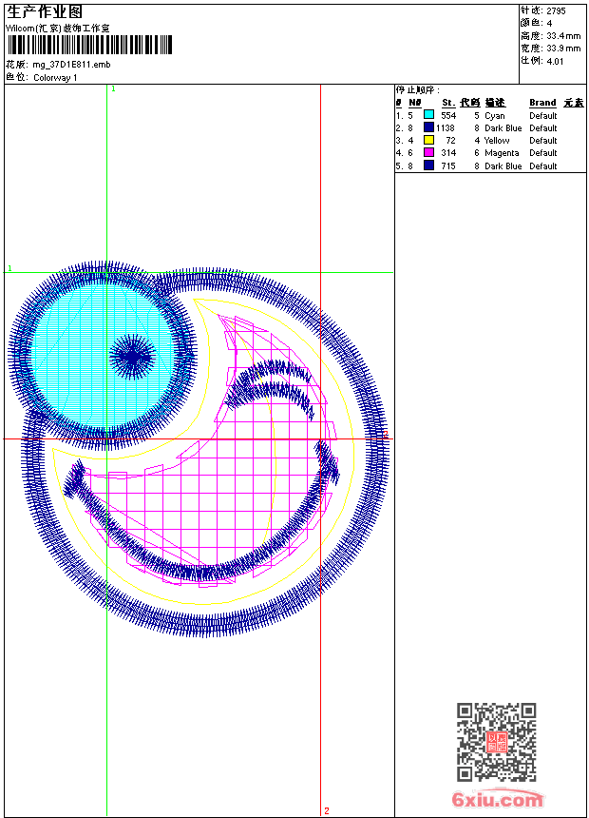Select the Cyan color swatch
This screenshot has width=589, height=818.
click(x=428, y=115)
